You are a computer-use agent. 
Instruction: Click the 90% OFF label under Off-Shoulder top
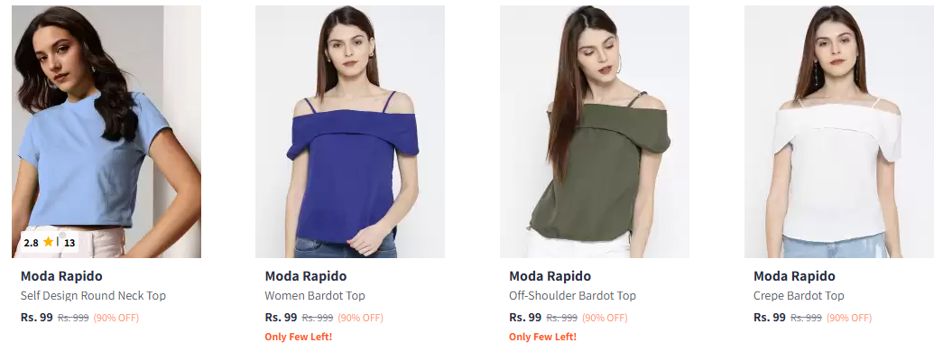pyautogui.click(x=605, y=318)
